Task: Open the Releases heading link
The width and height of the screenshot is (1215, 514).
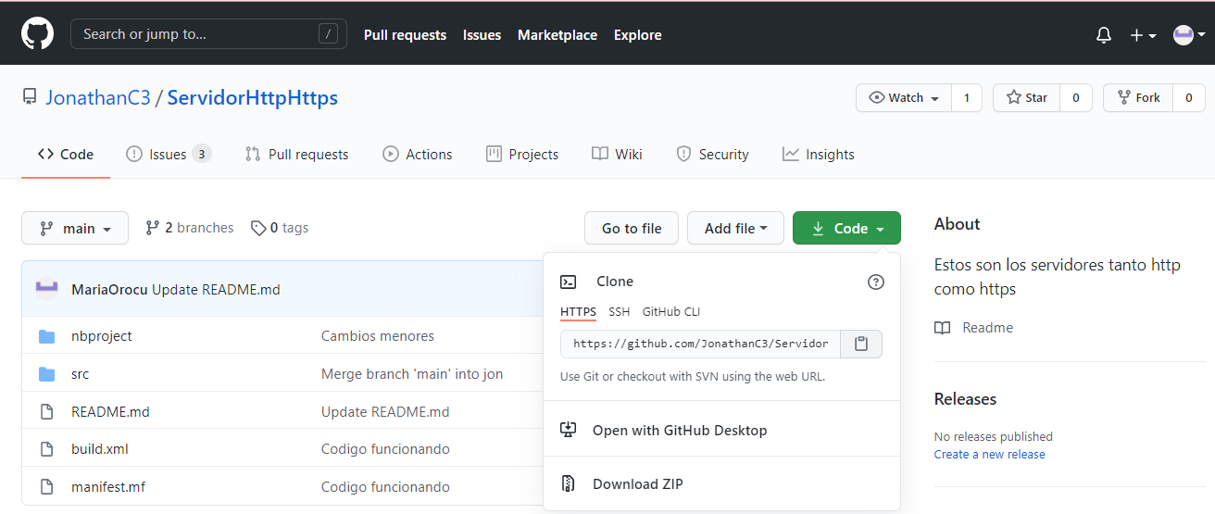Action: coord(965,399)
